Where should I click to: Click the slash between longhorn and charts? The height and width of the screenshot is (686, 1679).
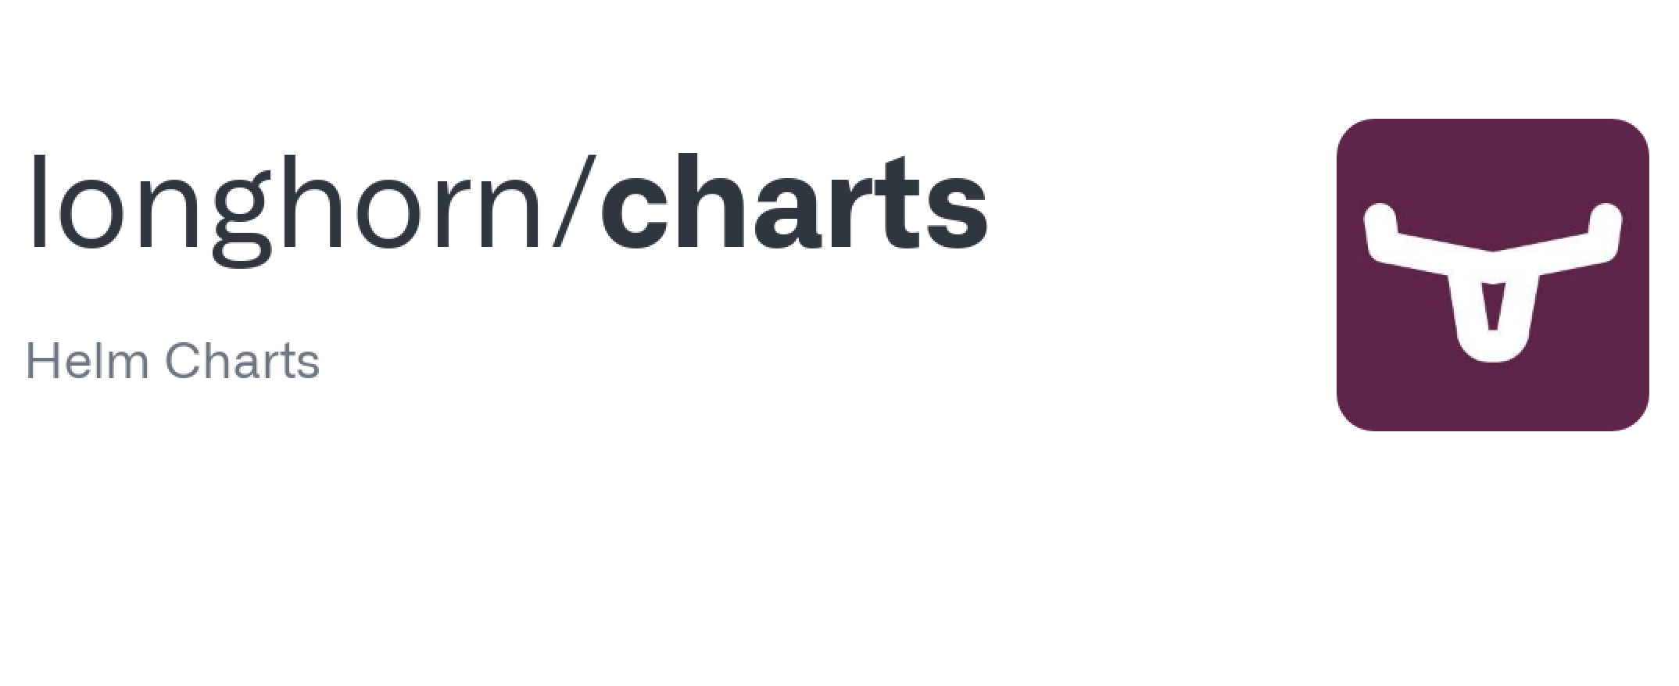[x=574, y=202]
